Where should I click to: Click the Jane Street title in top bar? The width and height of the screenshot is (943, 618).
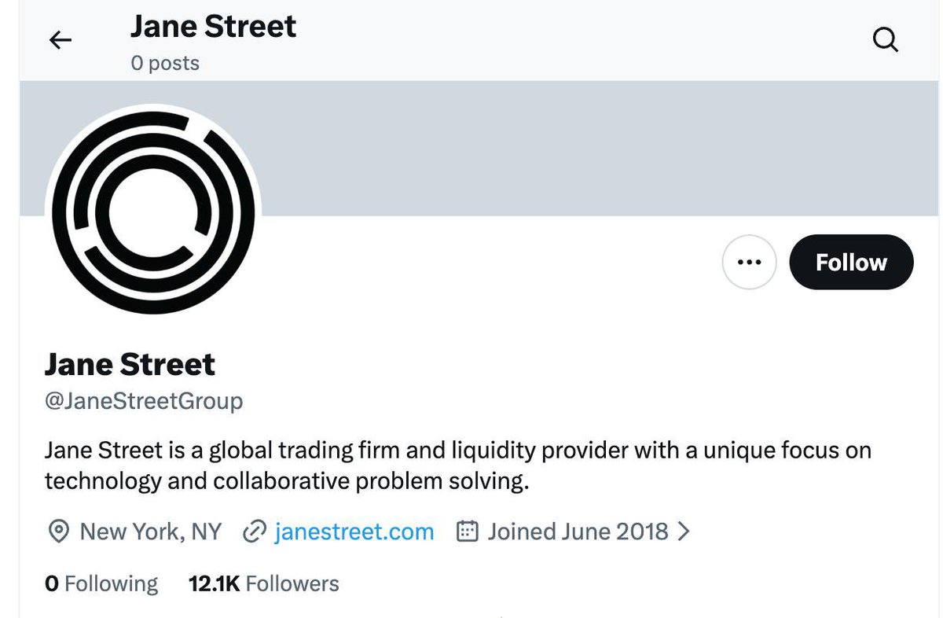[213, 27]
